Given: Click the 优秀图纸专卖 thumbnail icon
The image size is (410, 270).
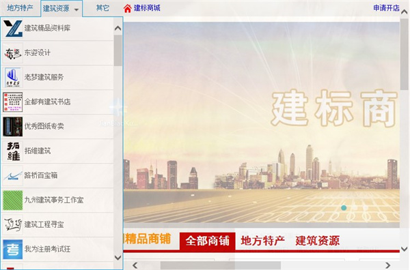Looking at the screenshot, I should pos(13,127).
